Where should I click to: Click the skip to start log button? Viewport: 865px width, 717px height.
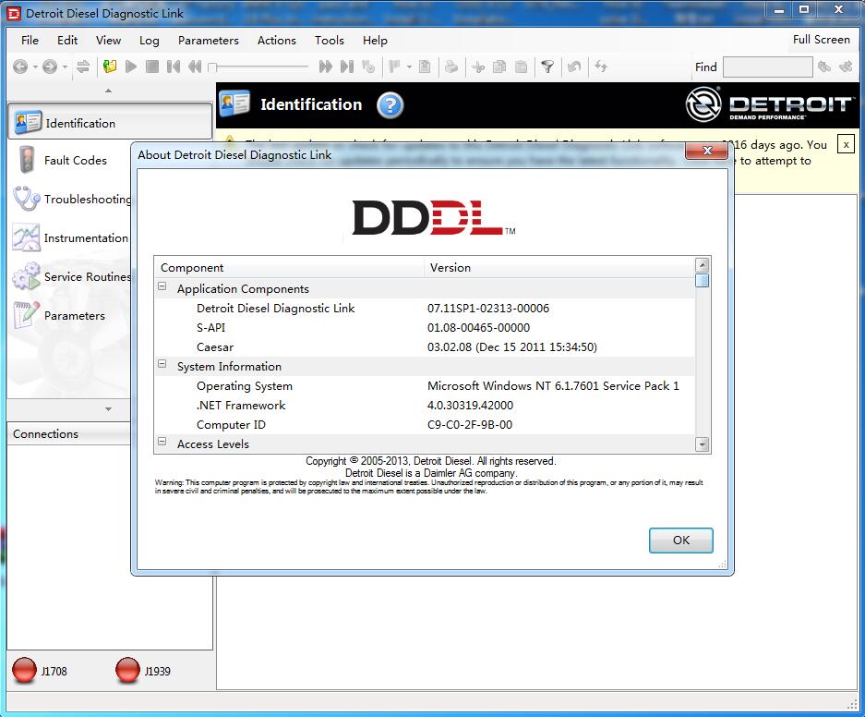click(174, 67)
